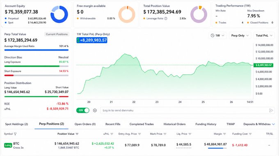Click the ROE -13.86 % value

(x=62, y=104)
